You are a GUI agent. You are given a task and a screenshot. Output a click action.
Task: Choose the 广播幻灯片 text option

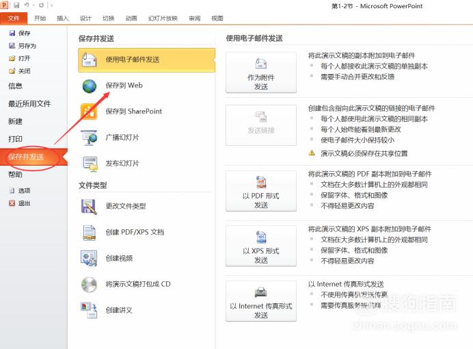[x=122, y=138]
